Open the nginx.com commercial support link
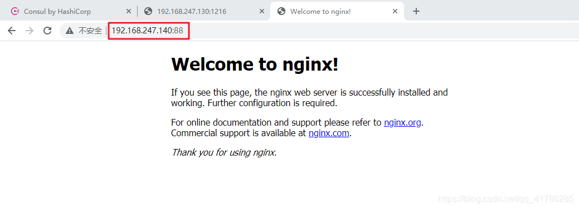The width and height of the screenshot is (579, 209). [x=329, y=133]
